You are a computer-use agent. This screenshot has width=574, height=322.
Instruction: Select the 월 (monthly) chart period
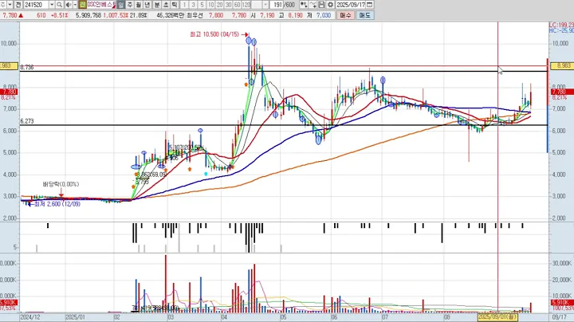[139, 5]
